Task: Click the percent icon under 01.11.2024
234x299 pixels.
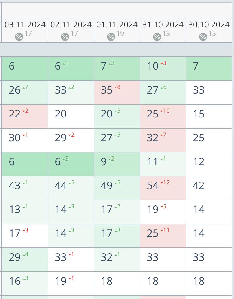Action: [x=111, y=37]
